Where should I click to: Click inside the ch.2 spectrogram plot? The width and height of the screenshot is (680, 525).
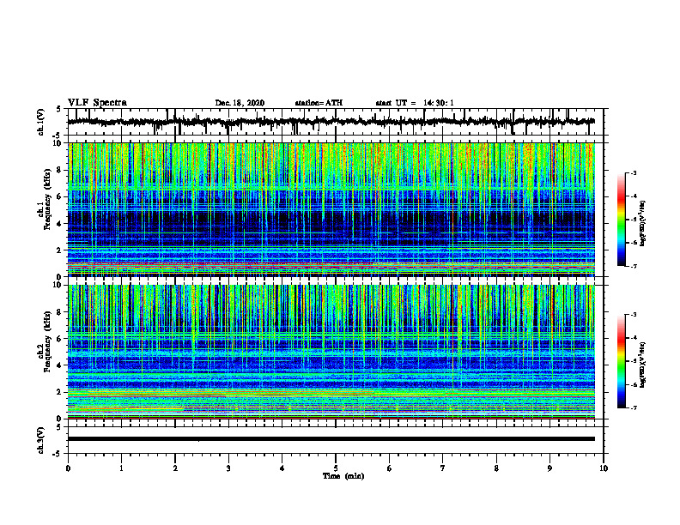(x=331, y=352)
